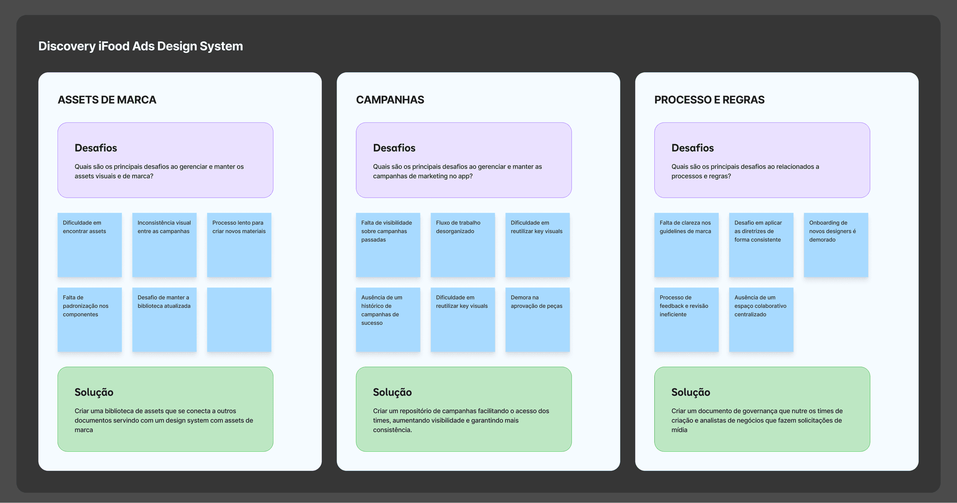Click the "Solução" heading under Assets de Marca
The width and height of the screenshot is (957, 503).
94,392
